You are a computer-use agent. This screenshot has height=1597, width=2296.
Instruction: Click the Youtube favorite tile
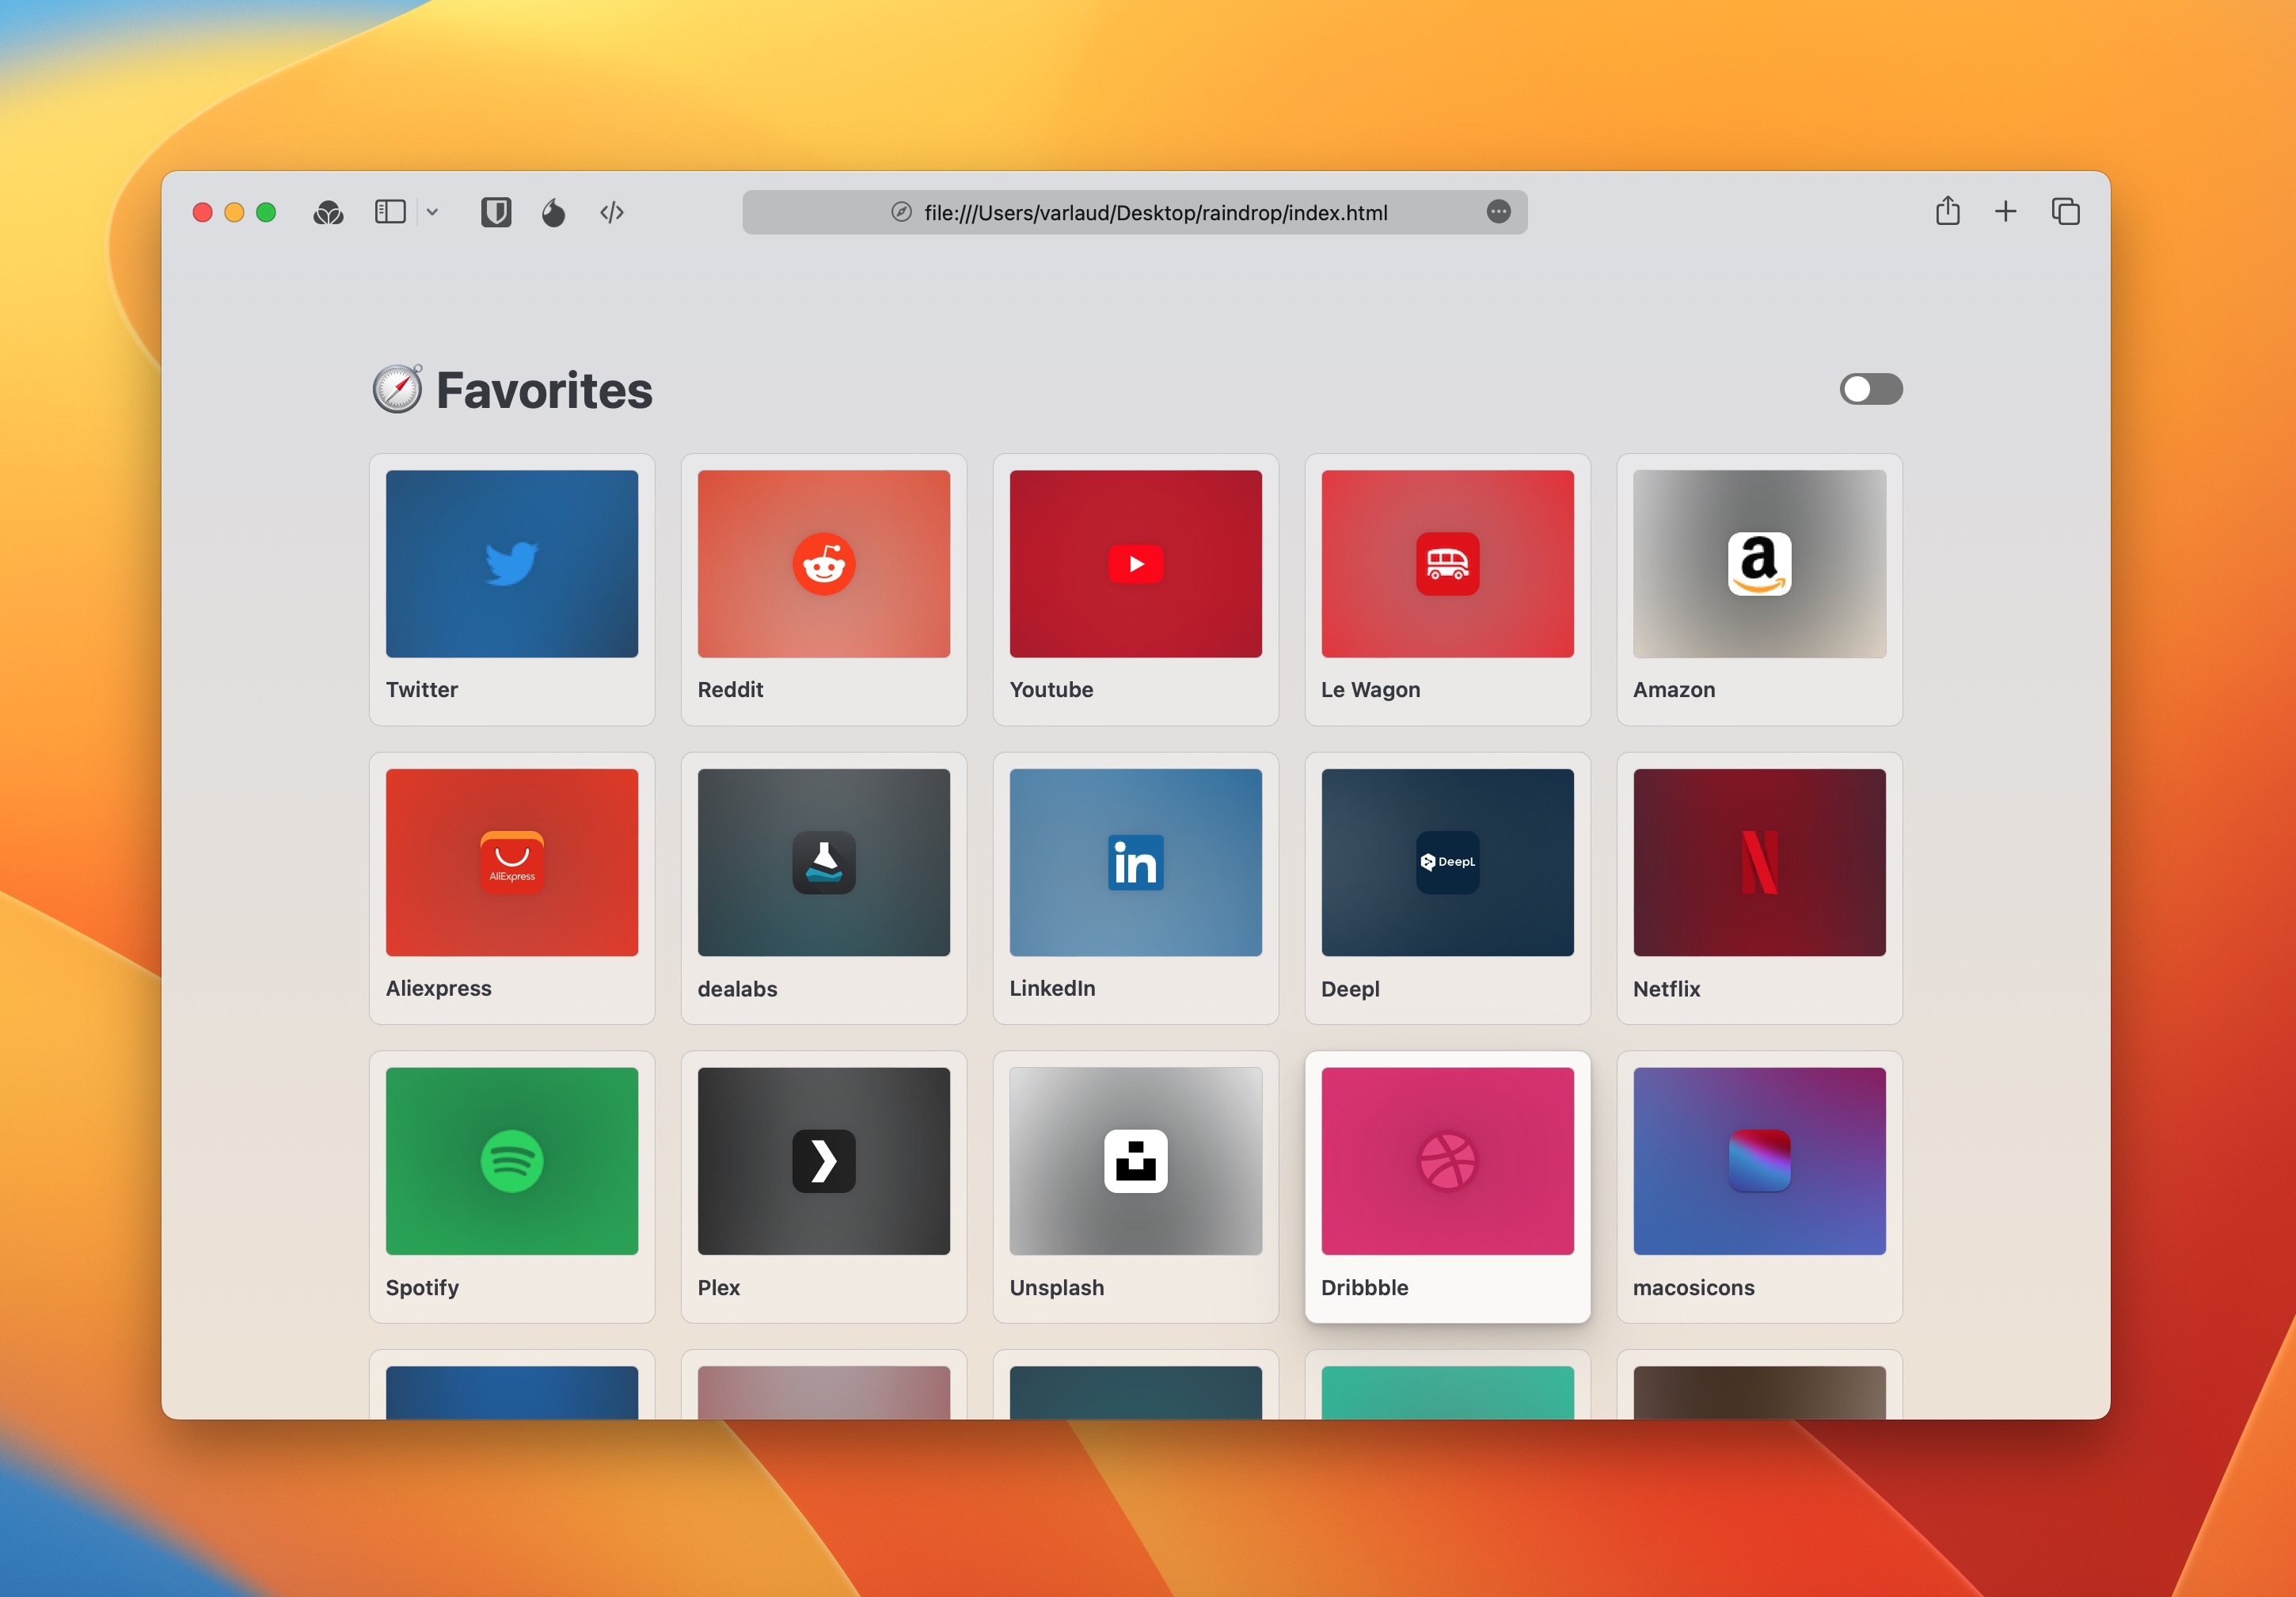point(1135,589)
